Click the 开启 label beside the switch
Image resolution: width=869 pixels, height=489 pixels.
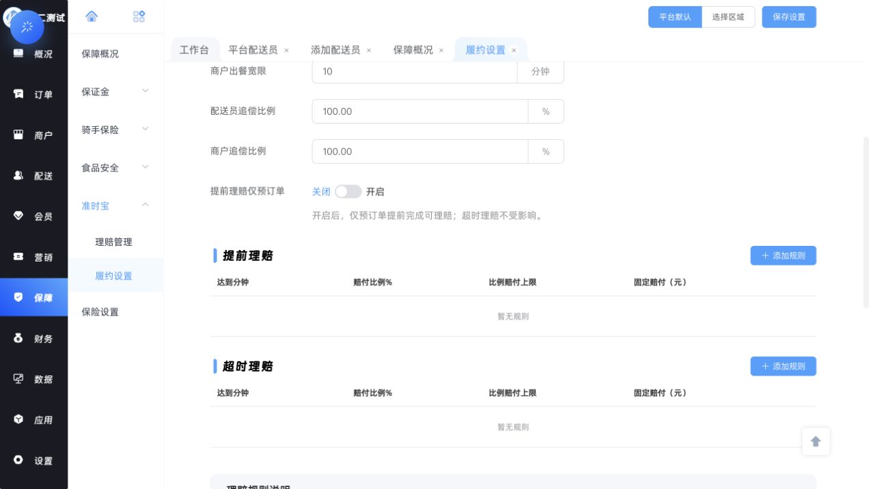click(x=375, y=192)
